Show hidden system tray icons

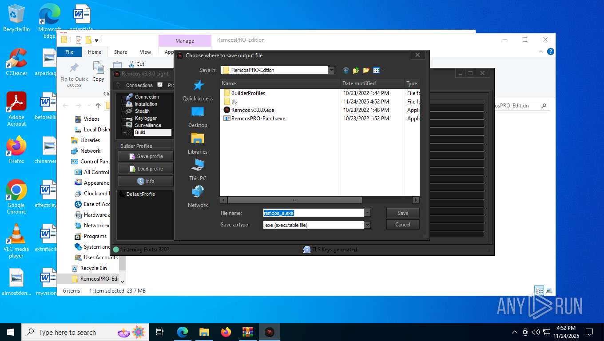click(x=515, y=332)
